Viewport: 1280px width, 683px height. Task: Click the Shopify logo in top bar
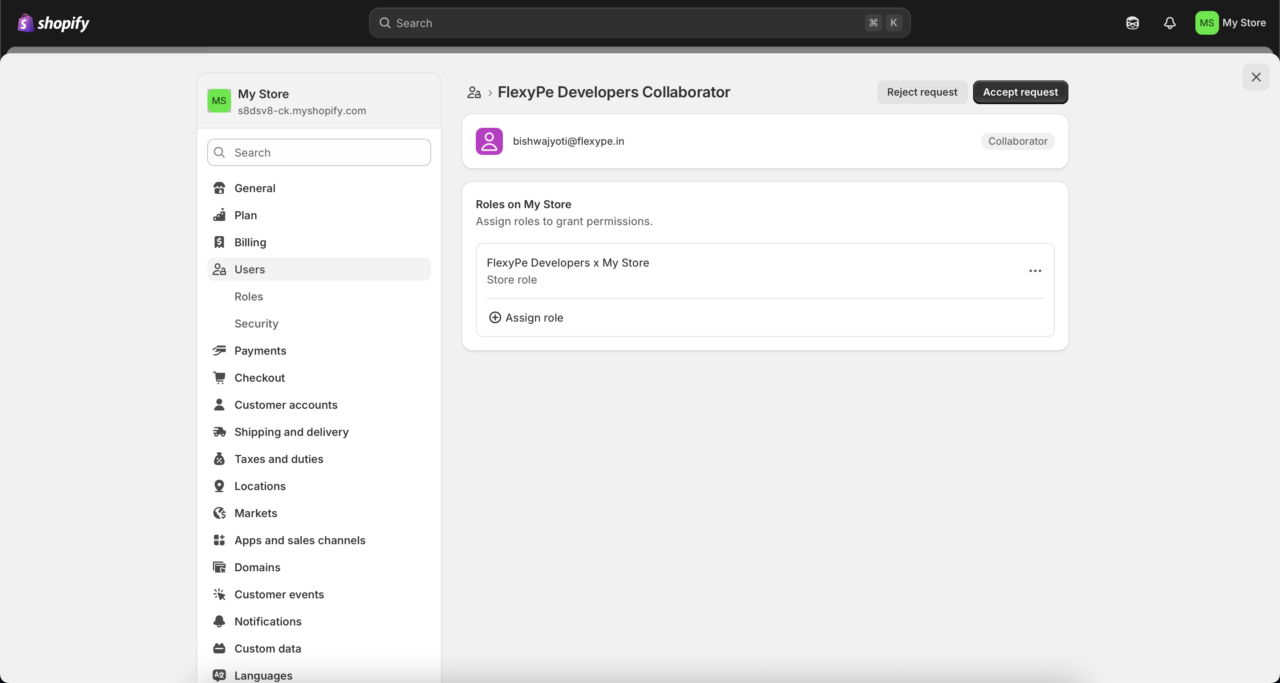point(53,23)
